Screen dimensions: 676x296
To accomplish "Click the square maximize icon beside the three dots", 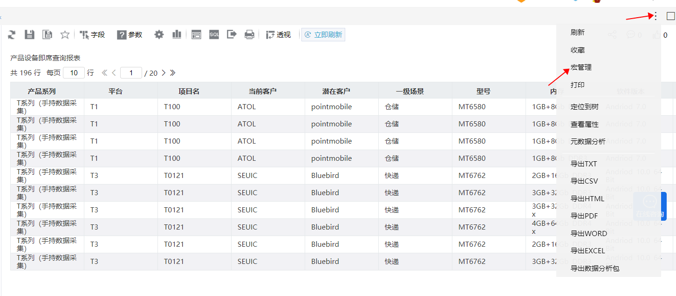I will click(x=671, y=16).
